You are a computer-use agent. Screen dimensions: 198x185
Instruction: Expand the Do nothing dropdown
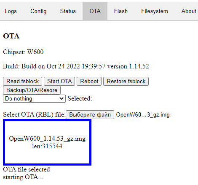(x=34, y=98)
